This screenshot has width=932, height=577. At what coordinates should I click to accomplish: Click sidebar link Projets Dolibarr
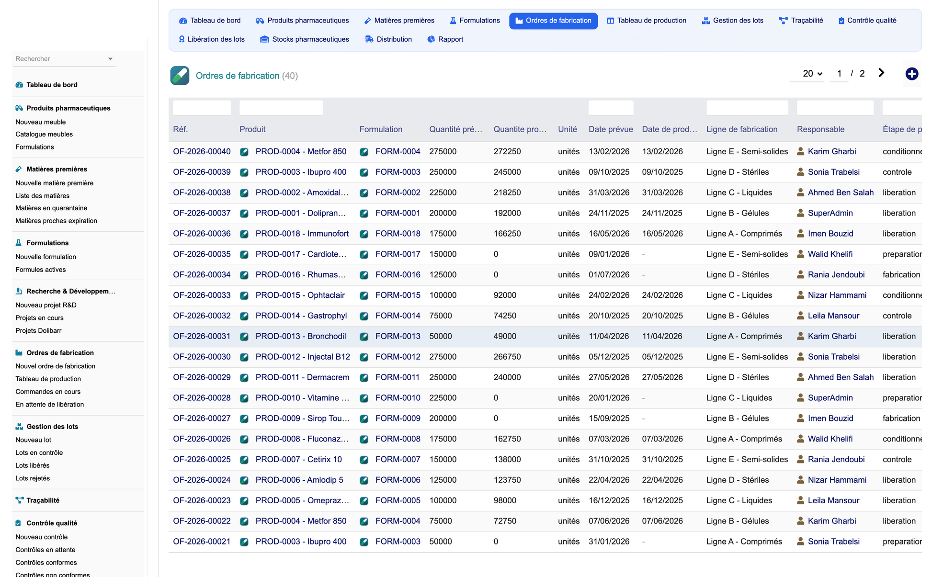coord(38,331)
